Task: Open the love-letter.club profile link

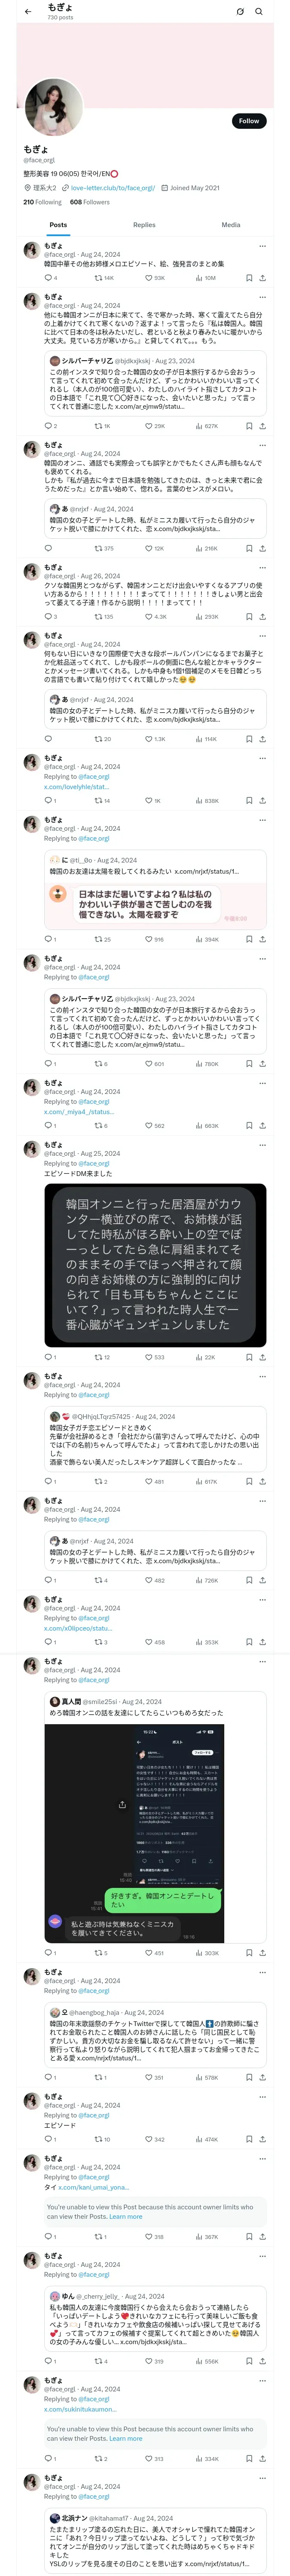Action: coord(112,188)
